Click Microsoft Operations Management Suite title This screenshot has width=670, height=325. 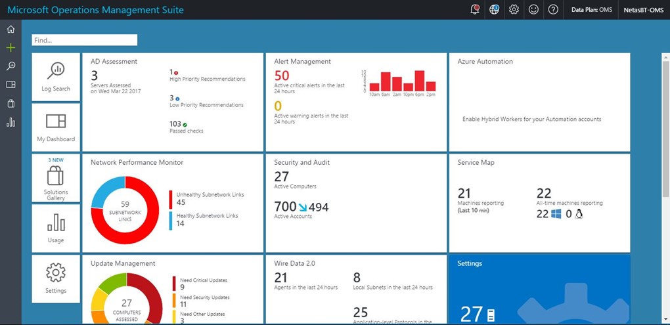[96, 10]
